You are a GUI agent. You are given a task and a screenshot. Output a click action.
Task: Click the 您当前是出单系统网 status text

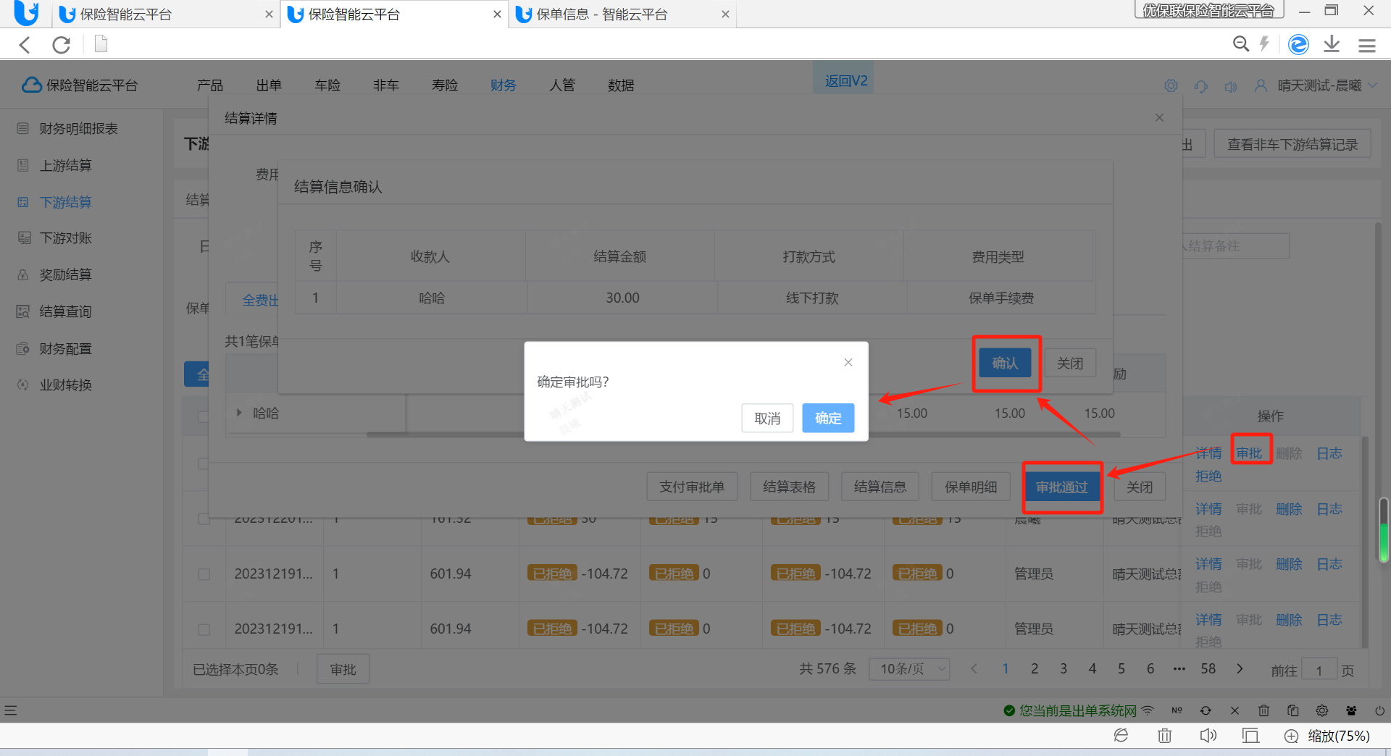click(x=1078, y=710)
